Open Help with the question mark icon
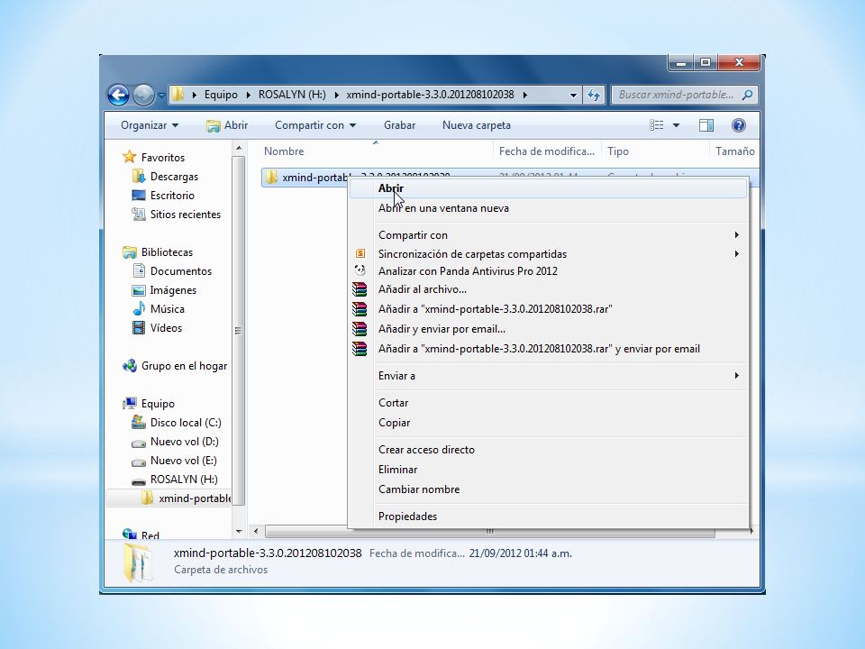The image size is (865, 649). click(x=738, y=125)
